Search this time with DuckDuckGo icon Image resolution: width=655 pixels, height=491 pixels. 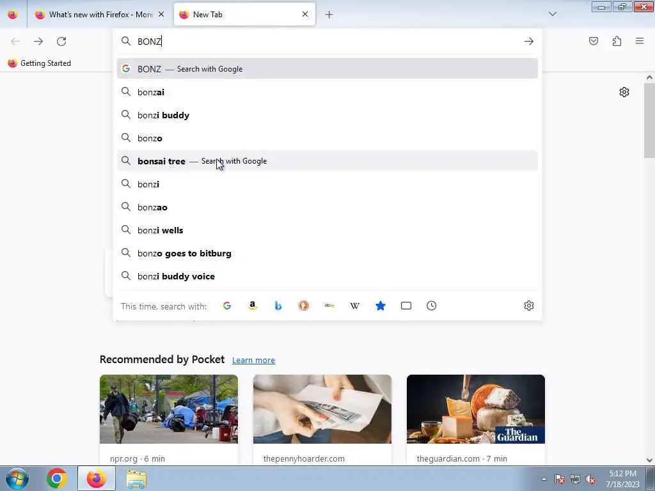(304, 306)
